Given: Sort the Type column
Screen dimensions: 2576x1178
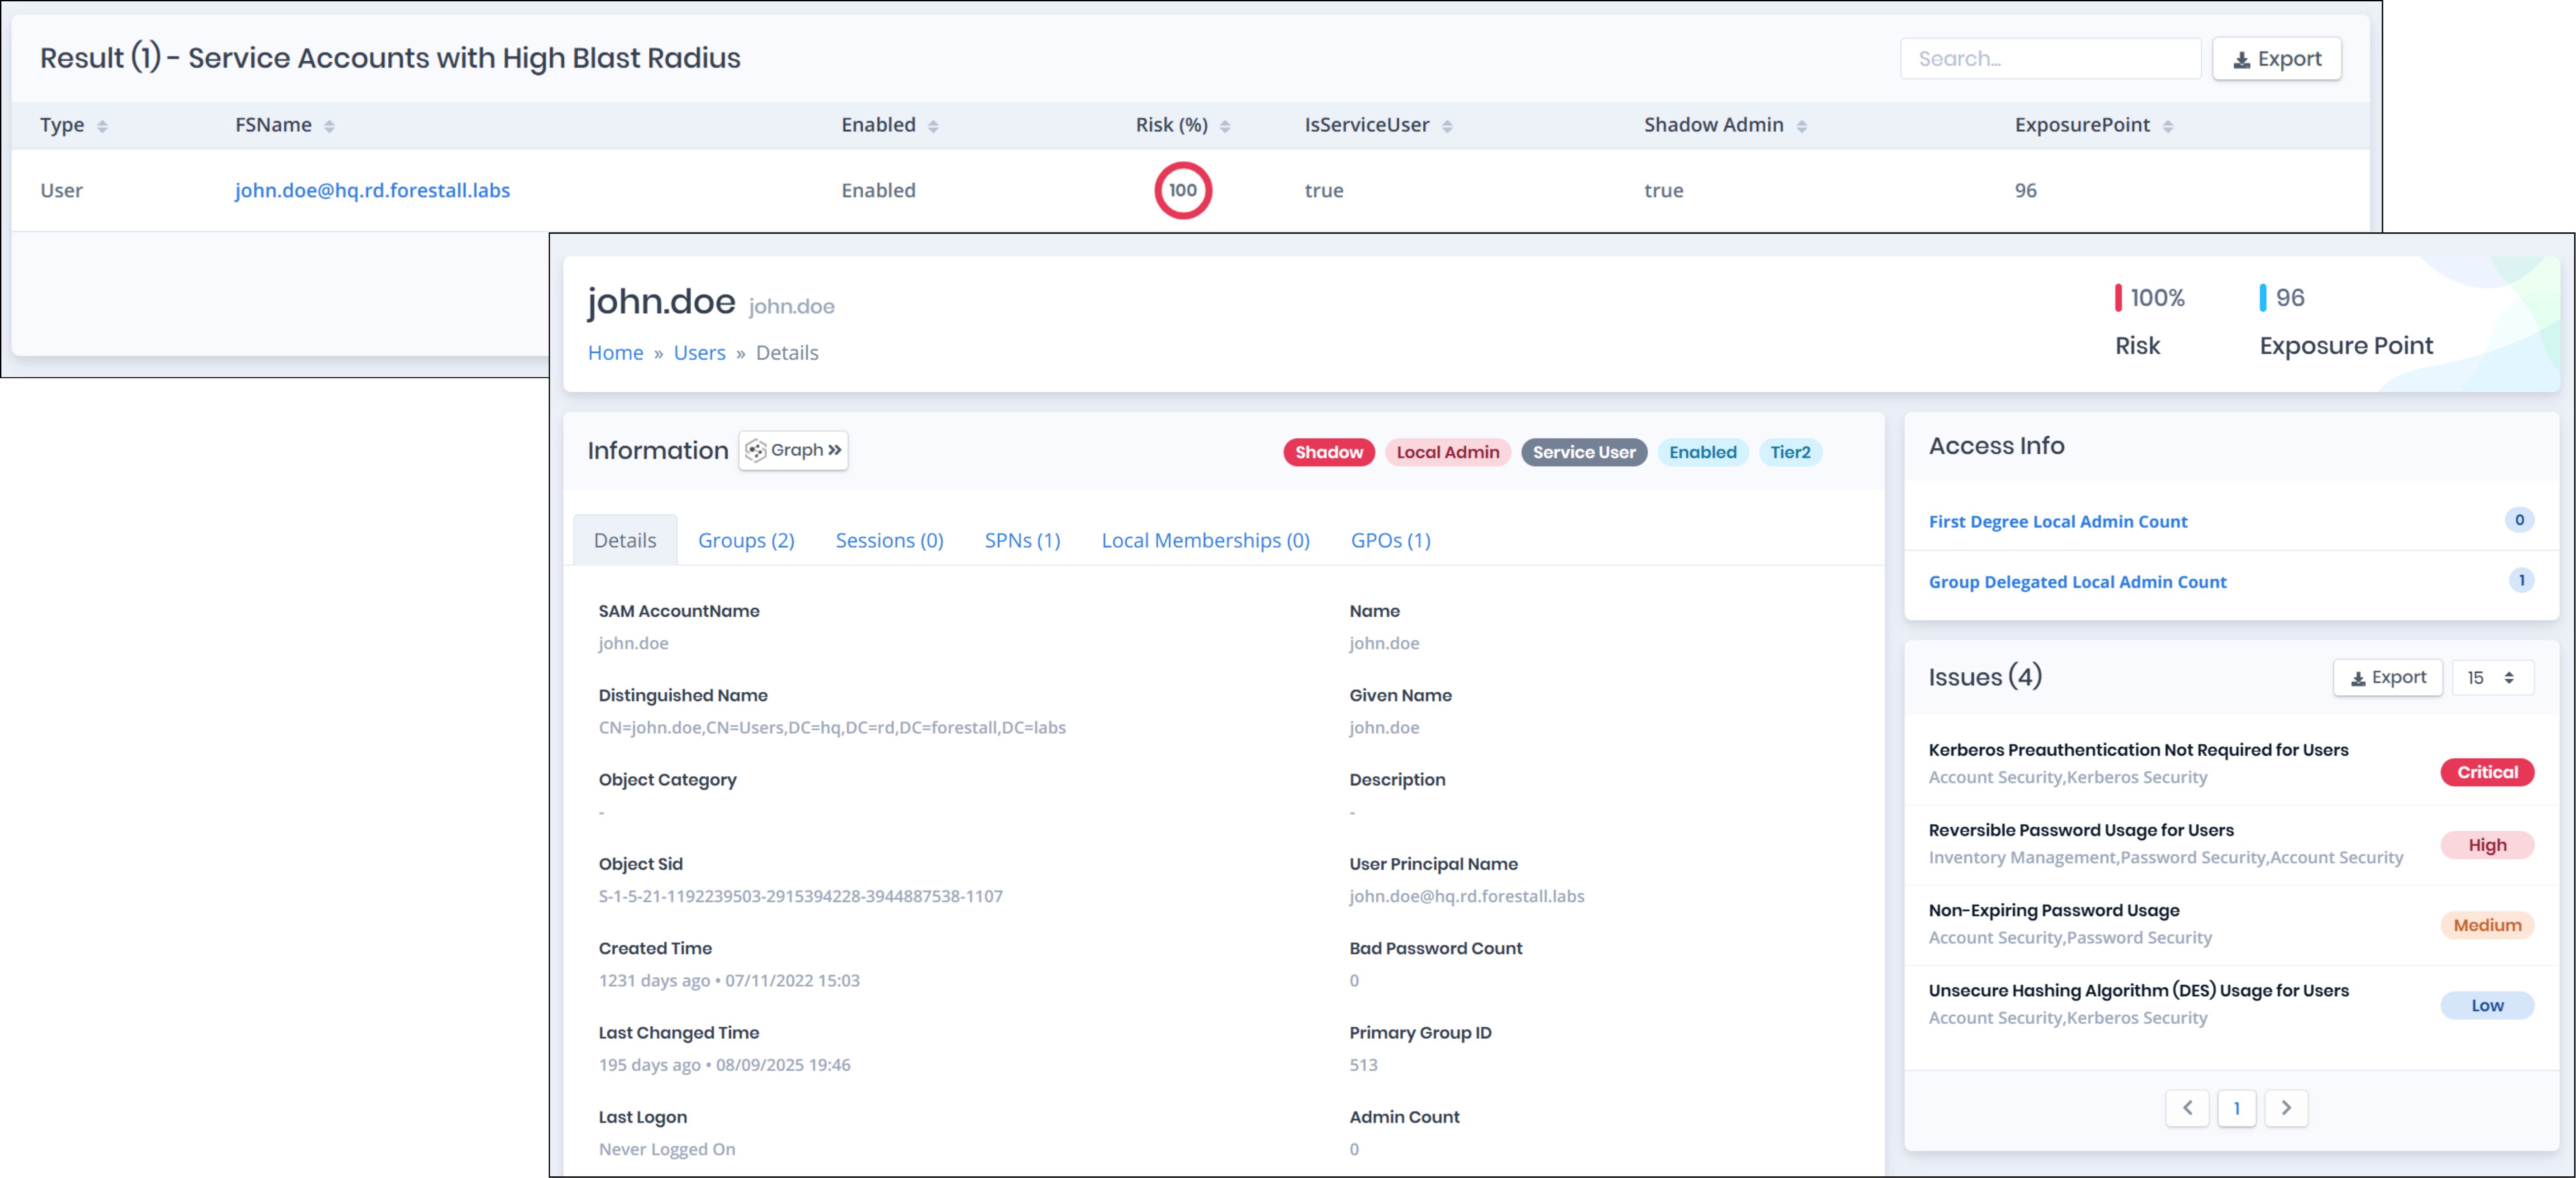Looking at the screenshot, I should click(x=103, y=125).
